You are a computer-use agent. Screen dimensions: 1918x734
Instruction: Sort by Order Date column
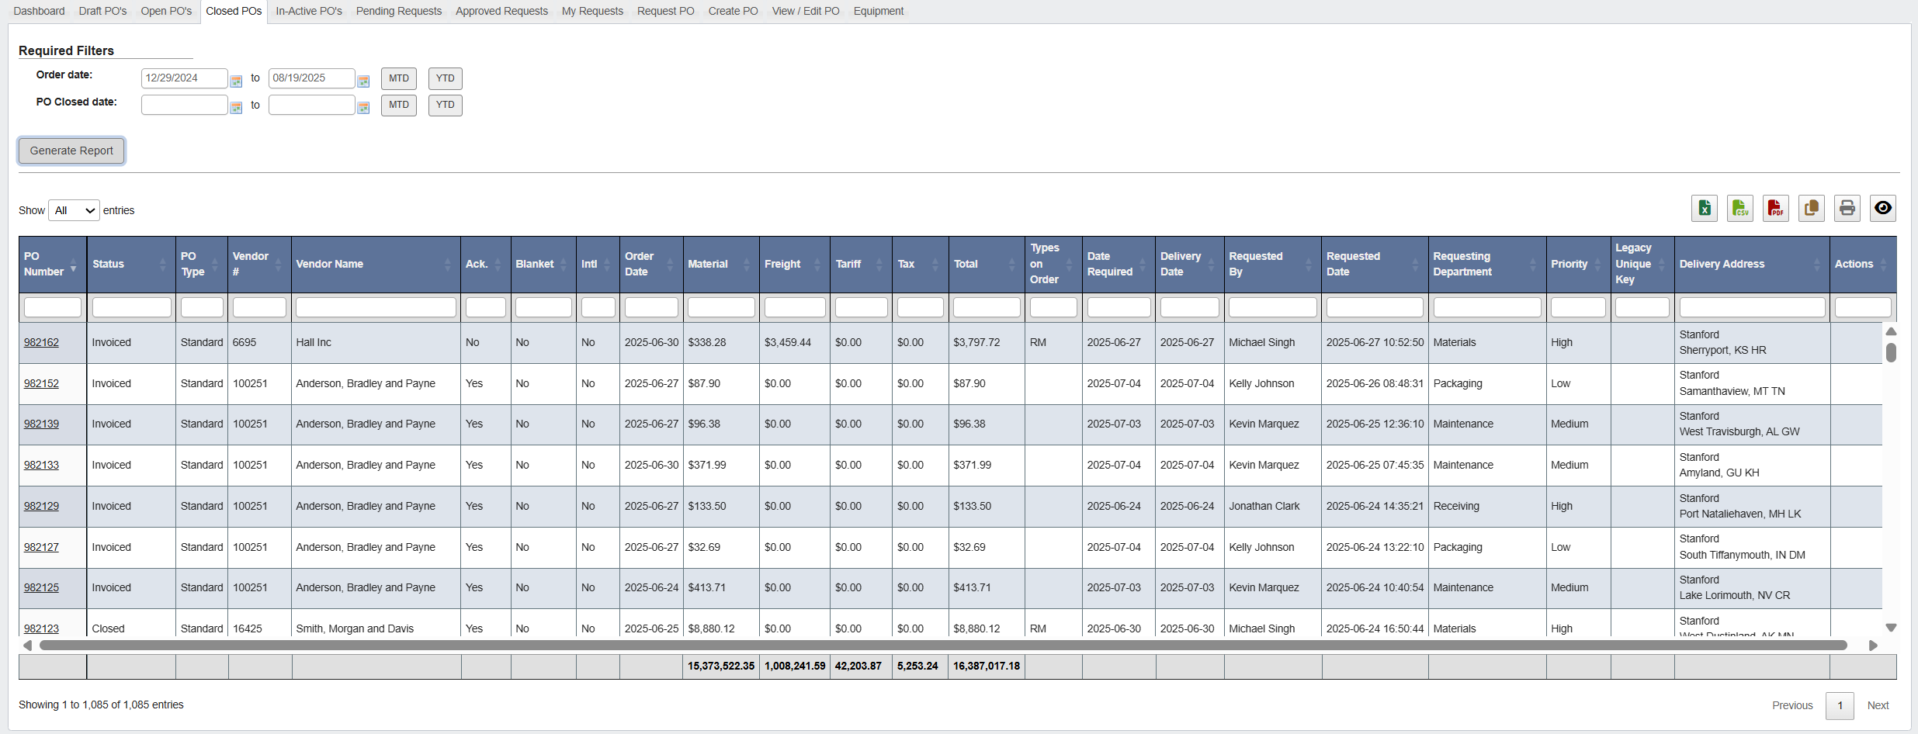[x=651, y=265]
